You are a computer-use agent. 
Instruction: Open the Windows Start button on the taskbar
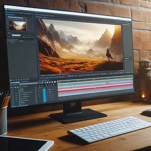(x=12, y=107)
